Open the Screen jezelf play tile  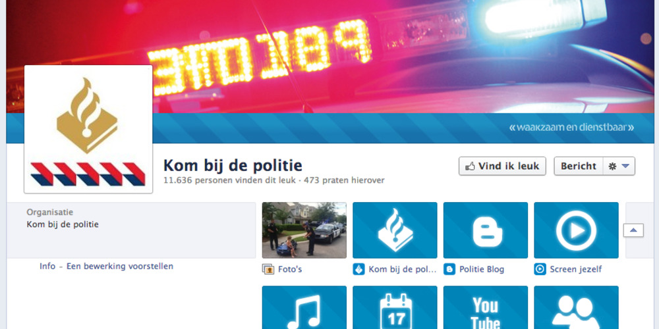[576, 230]
